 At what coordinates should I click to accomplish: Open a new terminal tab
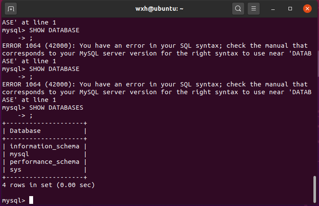click(11, 9)
